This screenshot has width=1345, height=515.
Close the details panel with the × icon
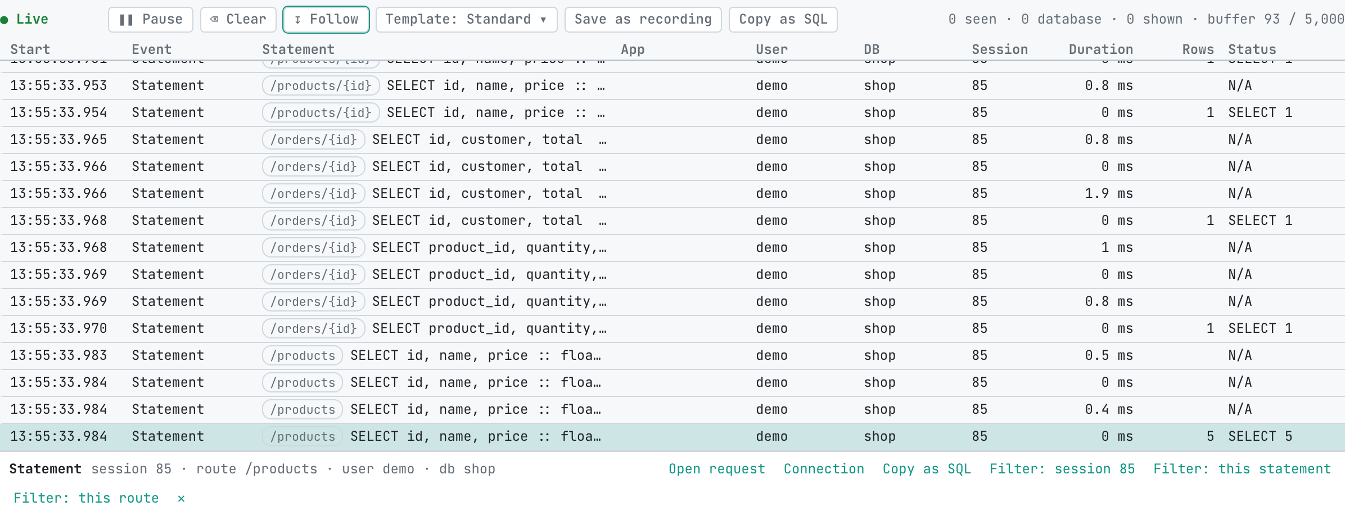pyautogui.click(x=181, y=499)
